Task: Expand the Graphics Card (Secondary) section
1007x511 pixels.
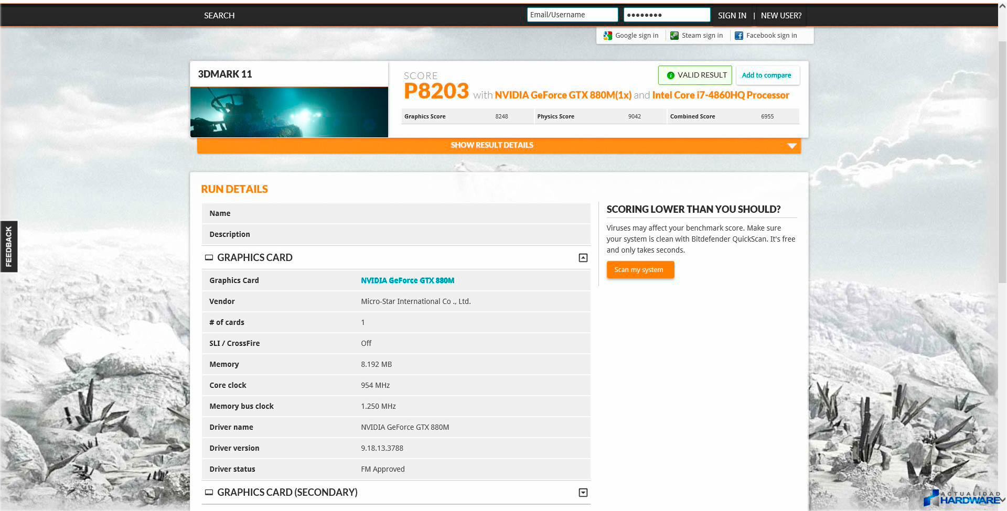Action: [x=583, y=493]
